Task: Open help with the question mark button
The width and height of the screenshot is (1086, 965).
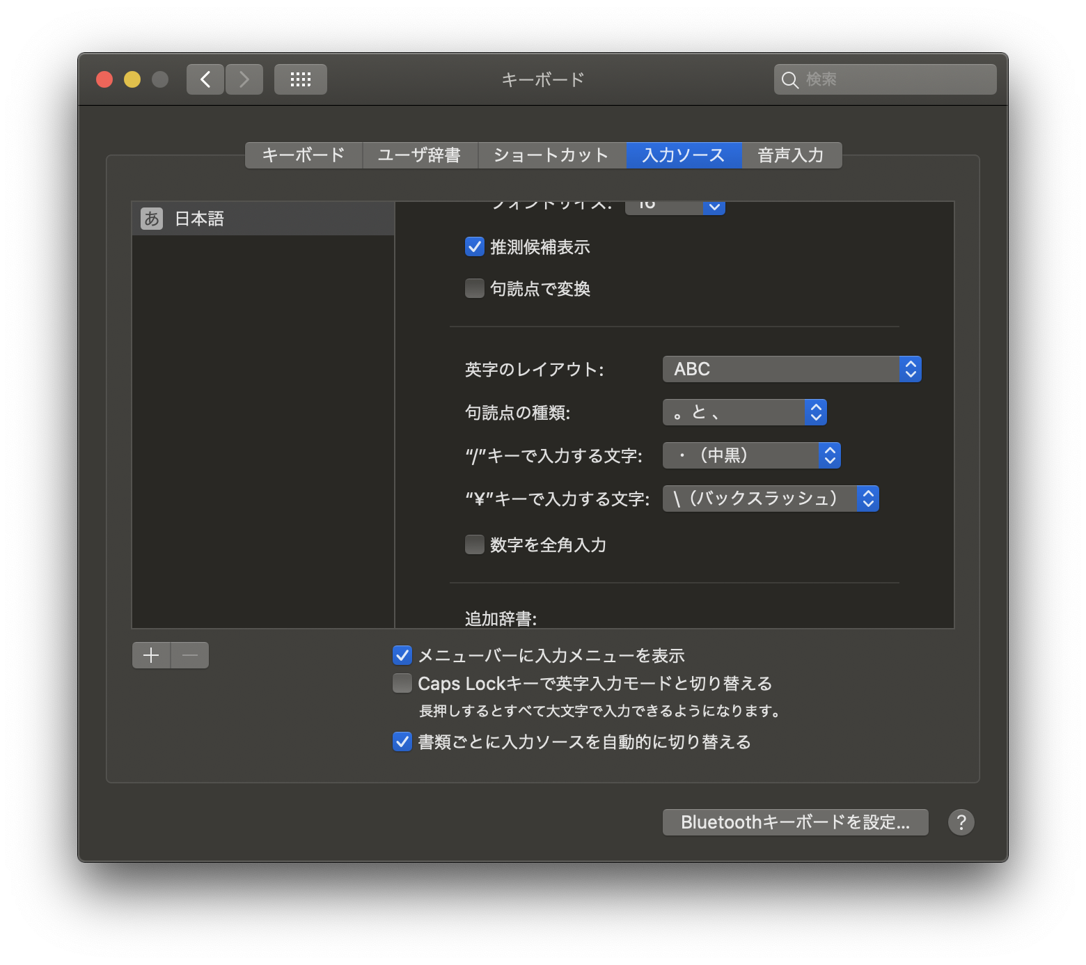Action: pos(961,822)
